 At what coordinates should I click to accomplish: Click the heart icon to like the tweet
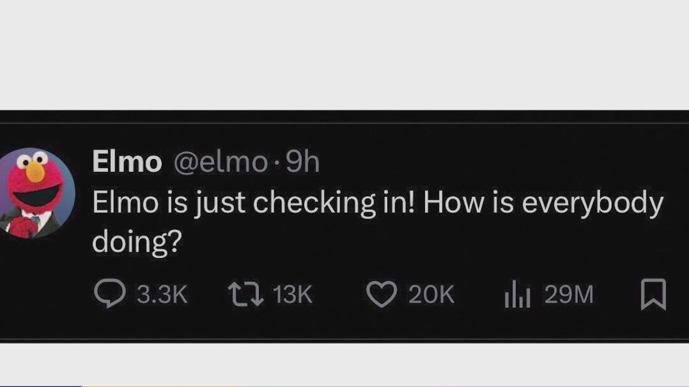pos(382,294)
